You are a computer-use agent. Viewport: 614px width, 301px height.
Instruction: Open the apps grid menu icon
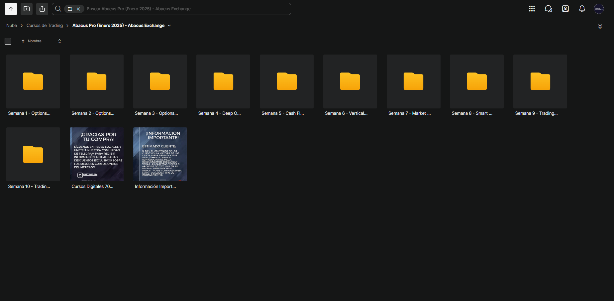(x=532, y=9)
